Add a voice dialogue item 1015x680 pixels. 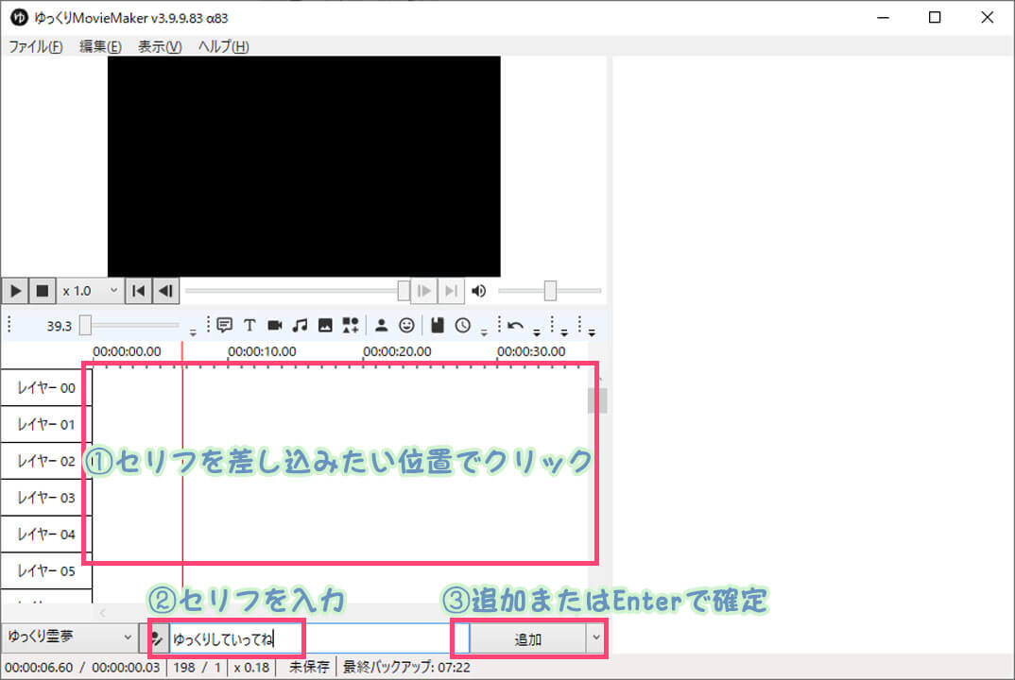click(x=225, y=325)
